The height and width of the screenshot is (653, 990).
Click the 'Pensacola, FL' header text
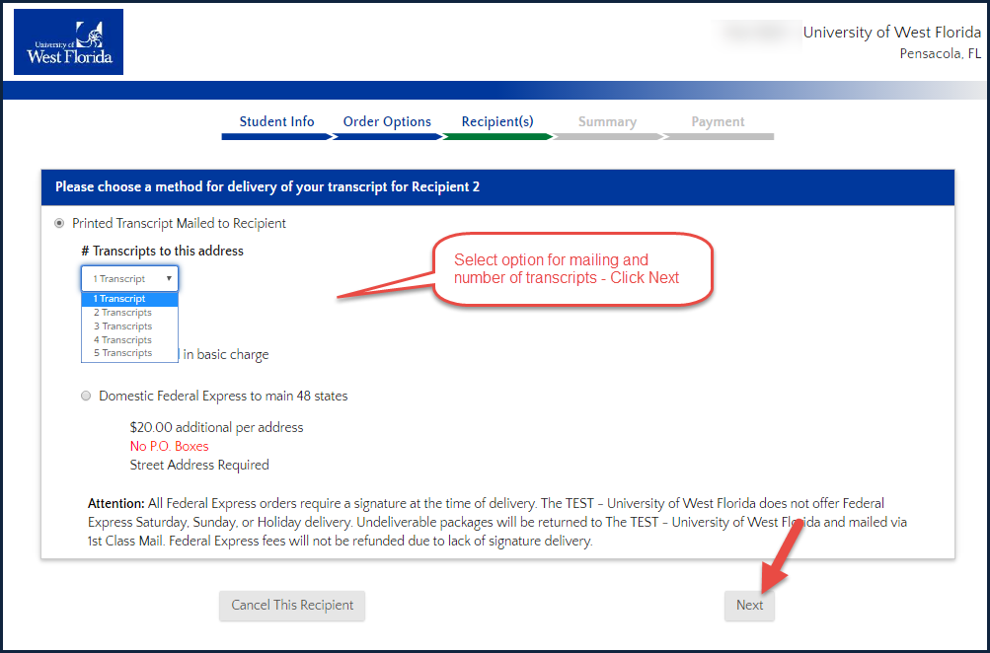tap(940, 53)
